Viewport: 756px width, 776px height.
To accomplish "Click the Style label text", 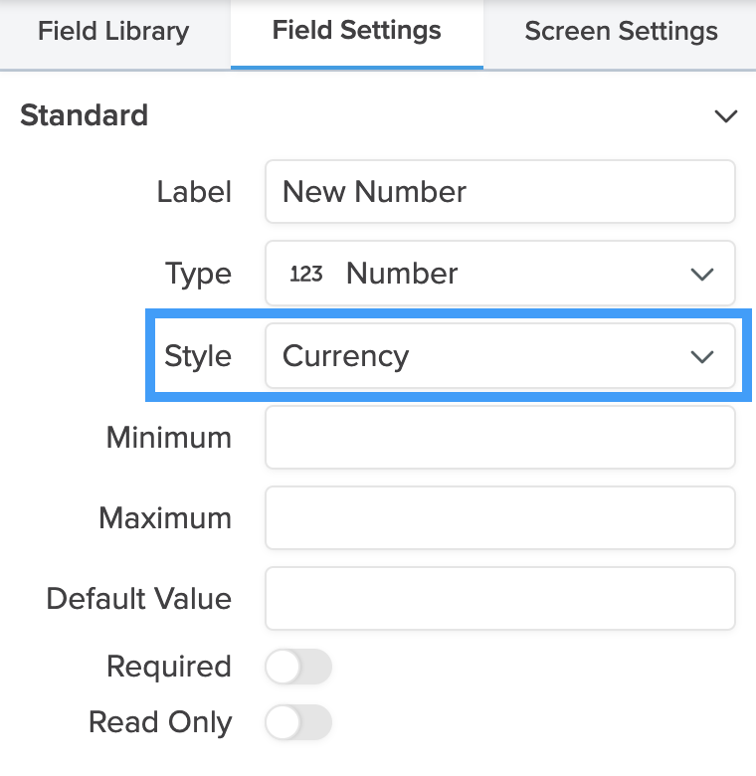I will click(198, 356).
